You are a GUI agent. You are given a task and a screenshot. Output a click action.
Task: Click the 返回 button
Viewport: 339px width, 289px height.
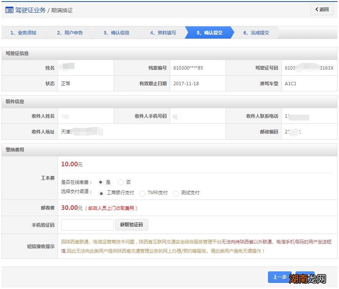pyautogui.click(x=322, y=10)
